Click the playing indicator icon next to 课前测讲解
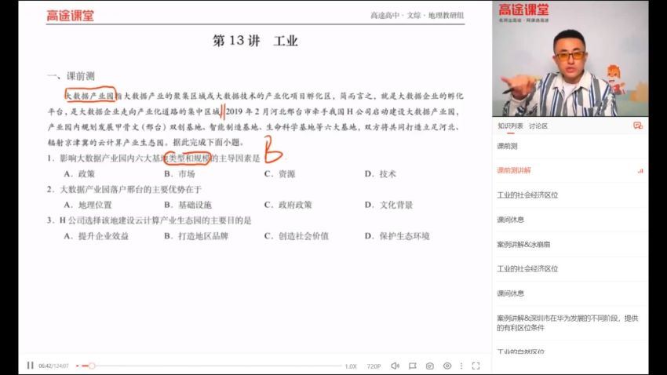 (x=640, y=170)
